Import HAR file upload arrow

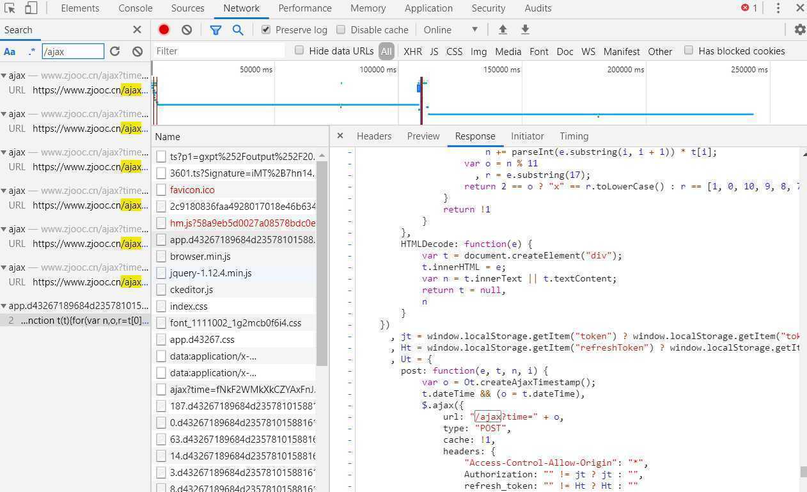pyautogui.click(x=503, y=29)
